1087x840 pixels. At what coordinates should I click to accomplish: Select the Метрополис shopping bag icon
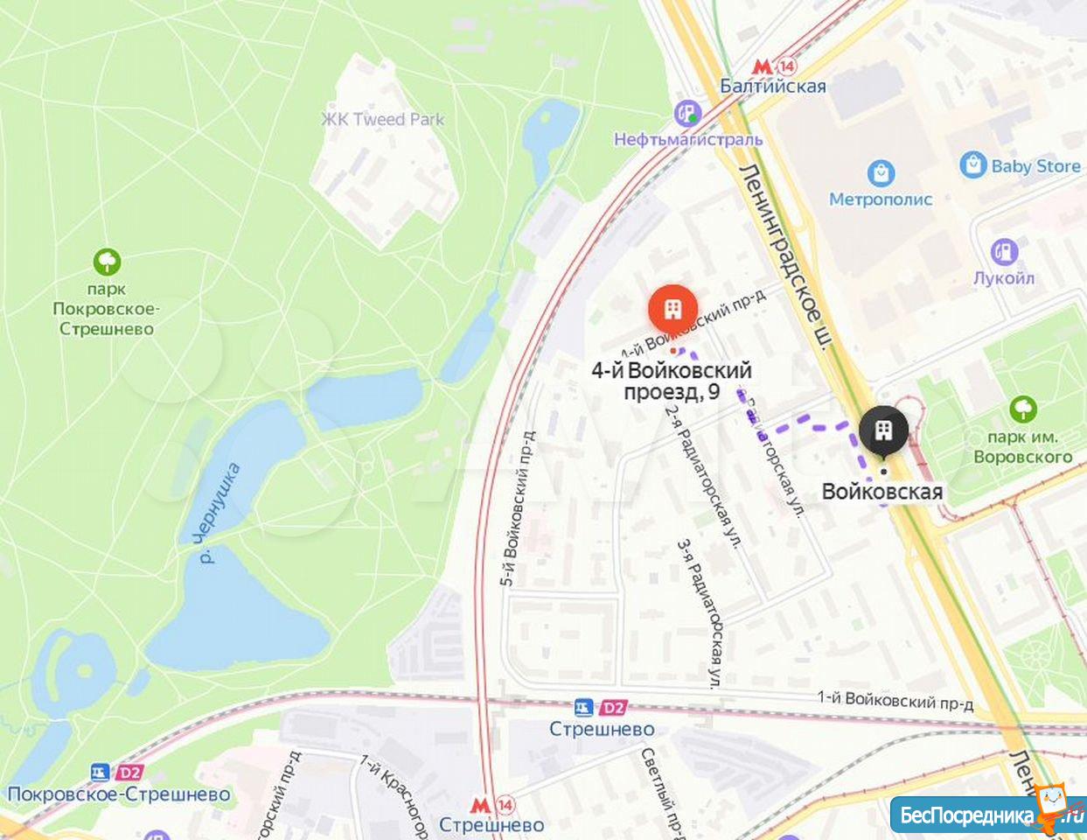[x=881, y=172]
